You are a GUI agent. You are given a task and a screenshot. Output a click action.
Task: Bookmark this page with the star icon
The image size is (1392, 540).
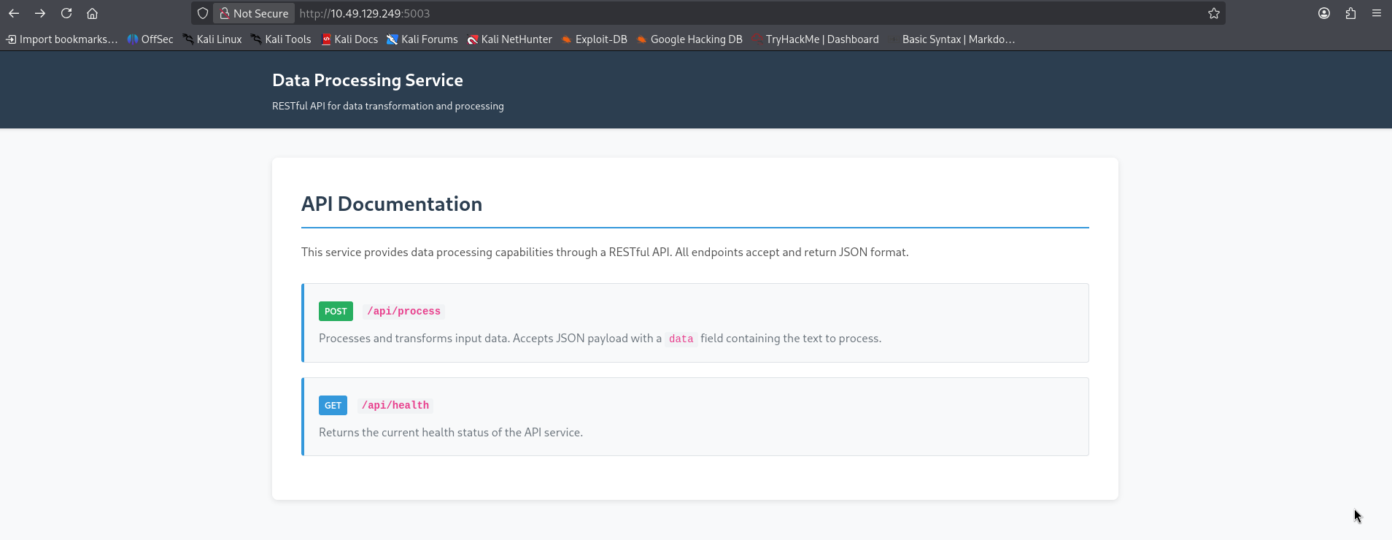point(1213,13)
